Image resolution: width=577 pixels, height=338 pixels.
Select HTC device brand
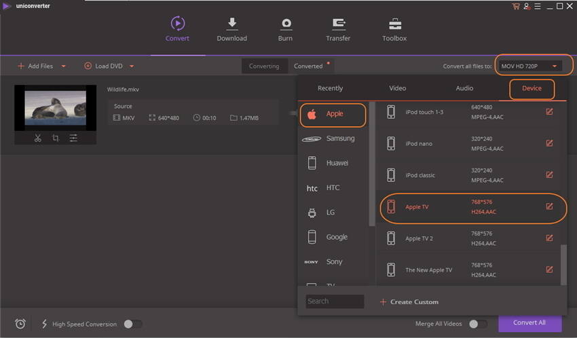[333, 188]
